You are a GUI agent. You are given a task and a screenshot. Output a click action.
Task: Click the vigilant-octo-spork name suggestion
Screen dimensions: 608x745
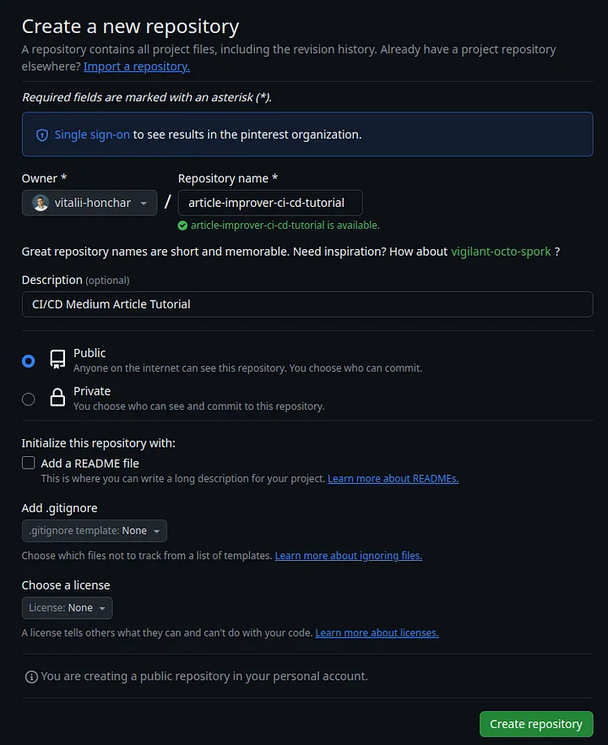click(501, 251)
